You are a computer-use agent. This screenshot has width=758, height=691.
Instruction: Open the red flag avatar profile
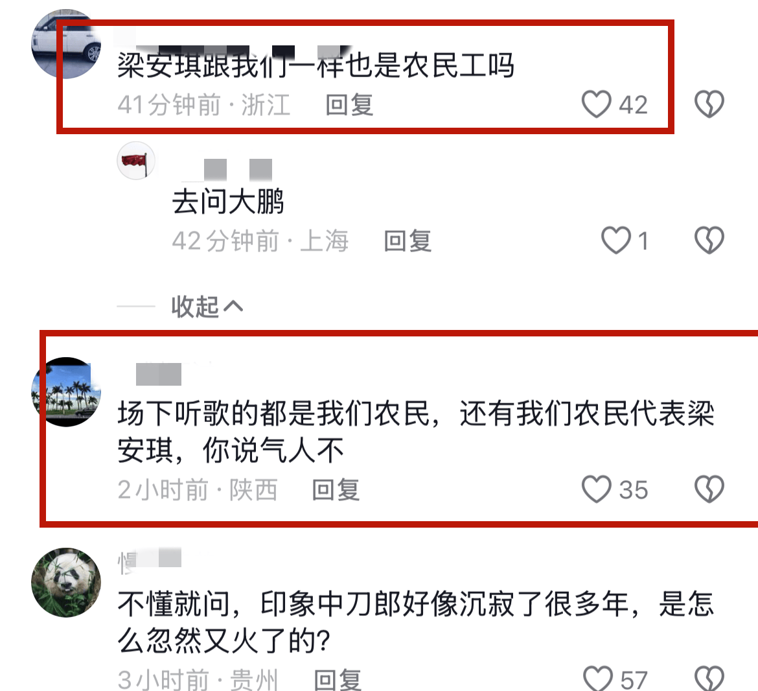tap(136, 161)
